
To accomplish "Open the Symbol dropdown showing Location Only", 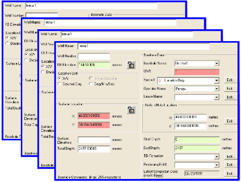I will (x=217, y=80).
